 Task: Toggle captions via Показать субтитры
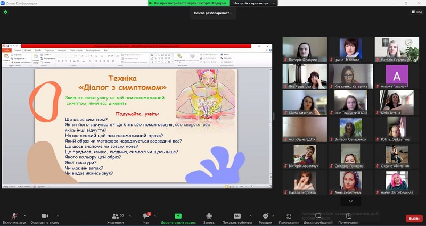[x=237, y=218]
